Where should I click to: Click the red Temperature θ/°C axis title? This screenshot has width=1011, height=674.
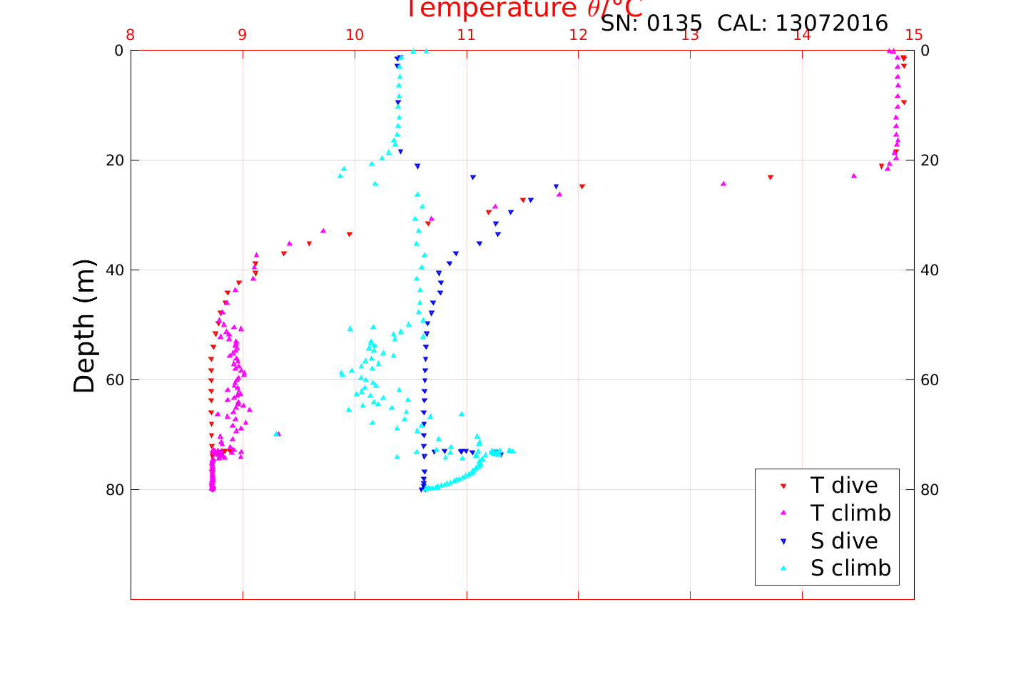tap(524, 9)
